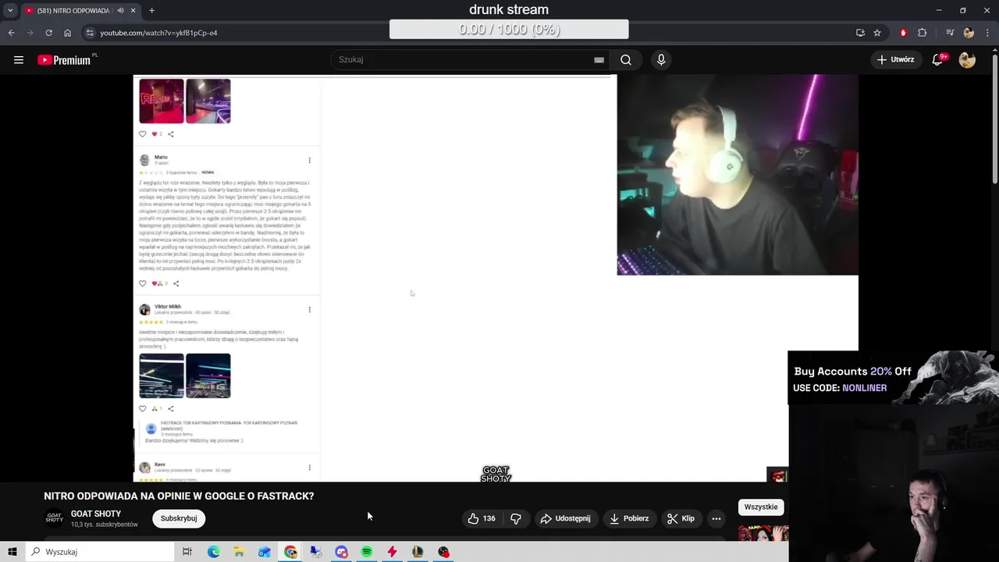
Task: Install app icon in address bar
Action: pyautogui.click(x=860, y=33)
